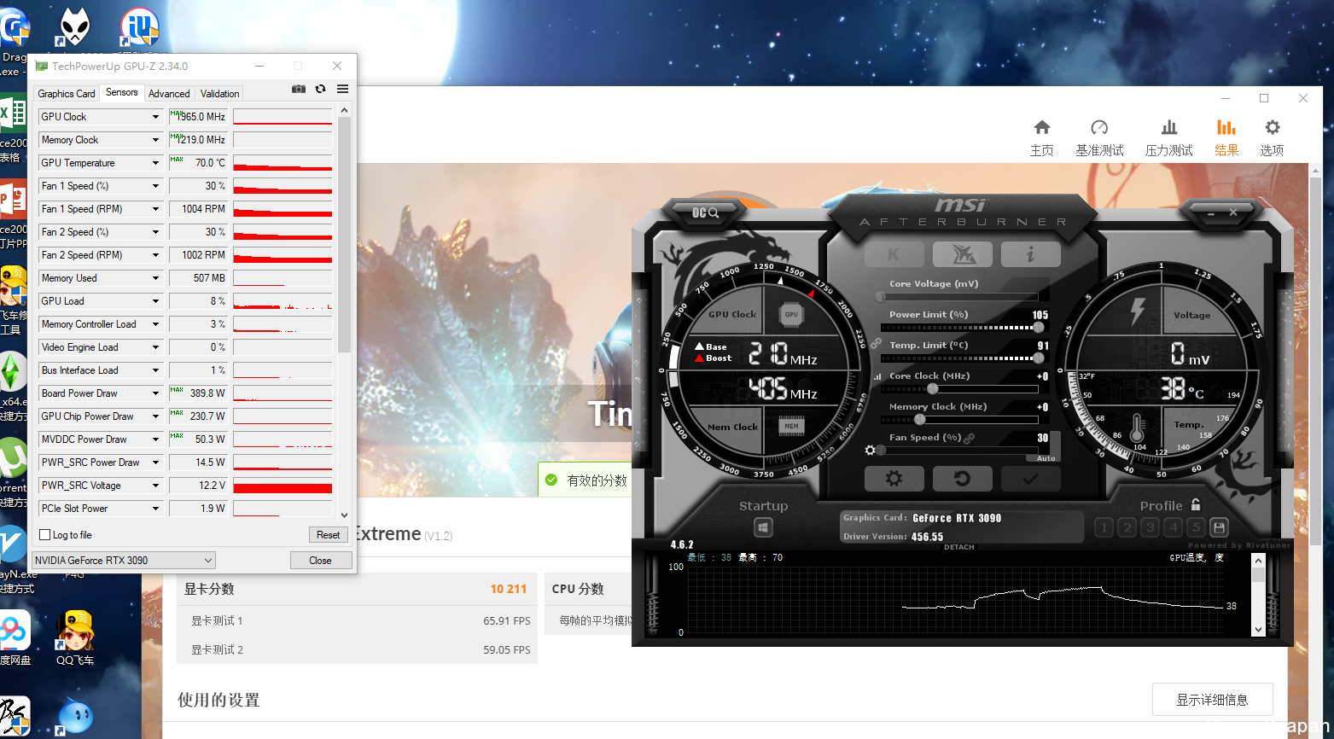Switch to the Graphics Card tab
The image size is (1334, 739).
pyautogui.click(x=67, y=94)
